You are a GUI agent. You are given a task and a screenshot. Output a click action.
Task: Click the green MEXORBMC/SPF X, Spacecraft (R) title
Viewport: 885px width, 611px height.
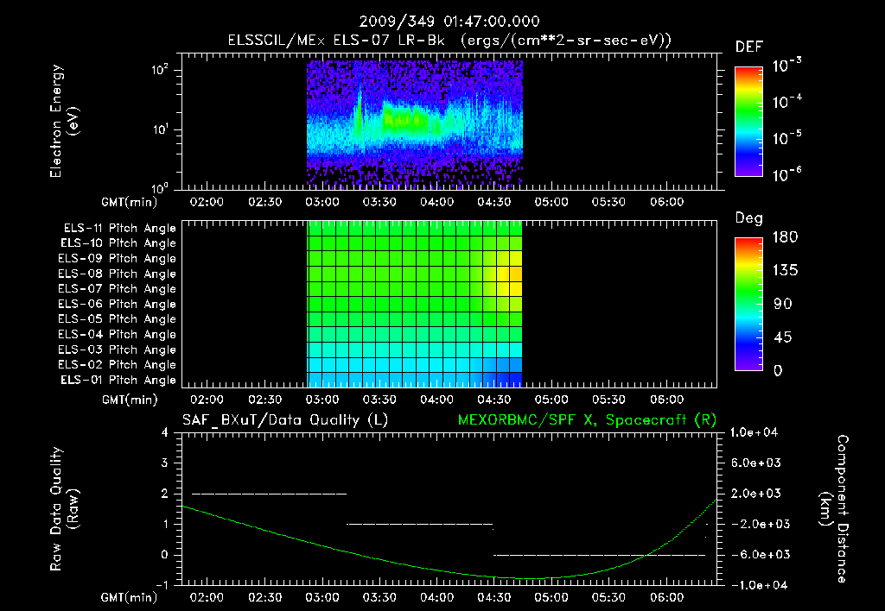pos(587,420)
